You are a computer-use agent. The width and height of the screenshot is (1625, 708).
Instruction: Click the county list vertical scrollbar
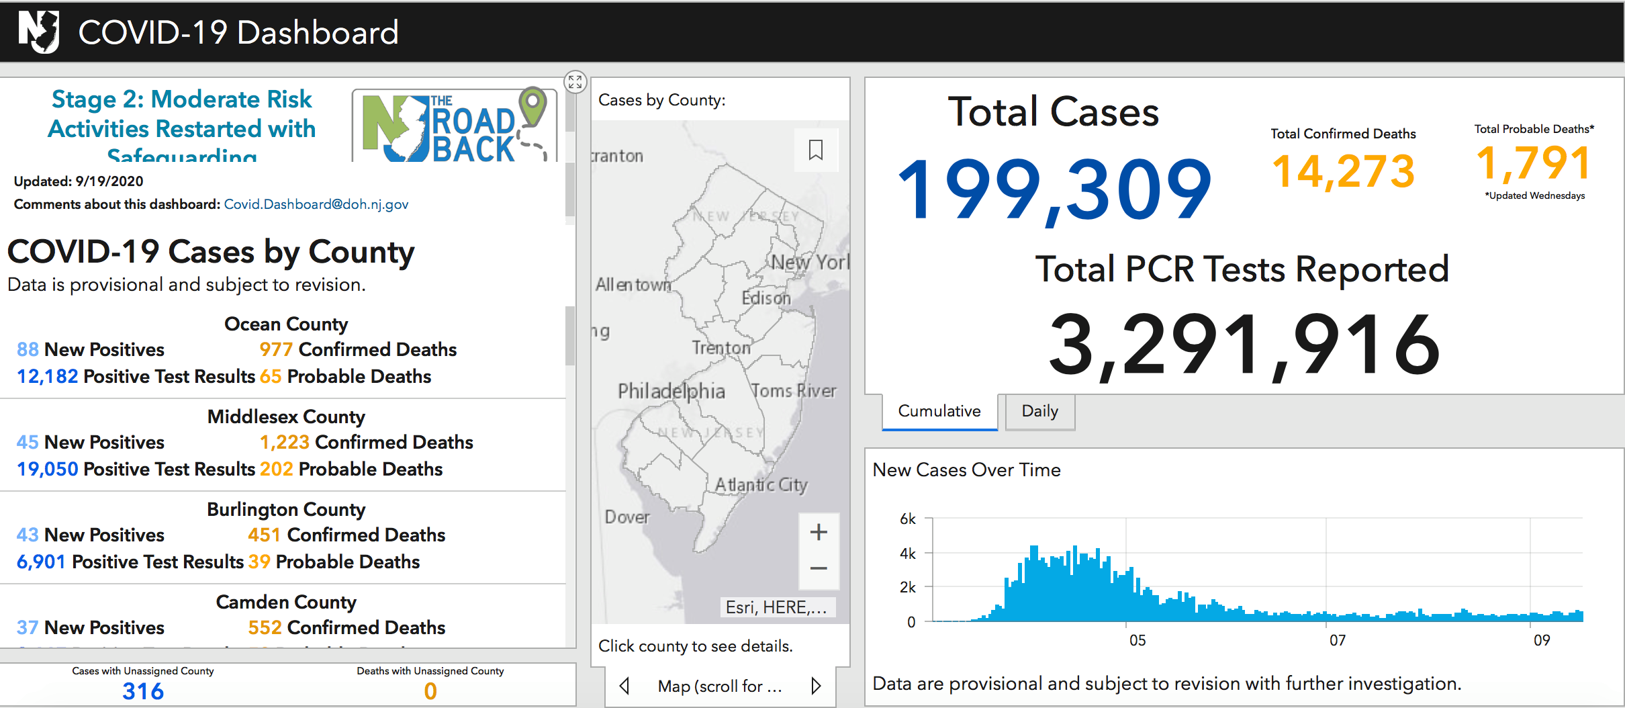(x=570, y=336)
